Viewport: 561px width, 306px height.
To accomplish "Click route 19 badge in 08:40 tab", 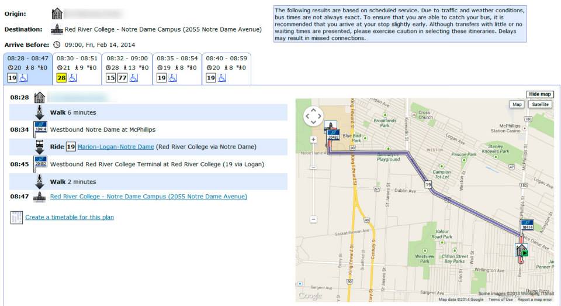I will [x=211, y=78].
